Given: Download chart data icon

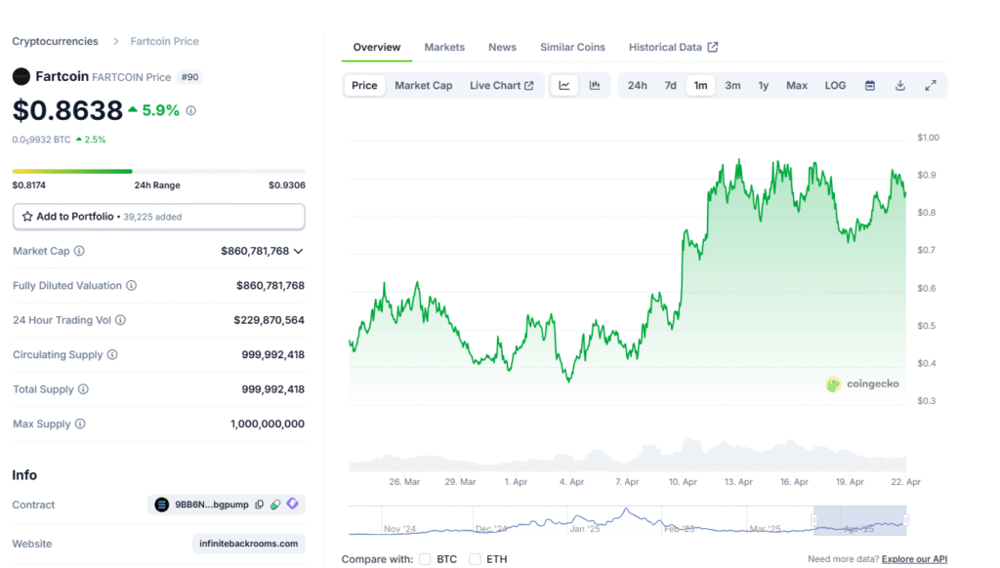Looking at the screenshot, I should tap(899, 86).
